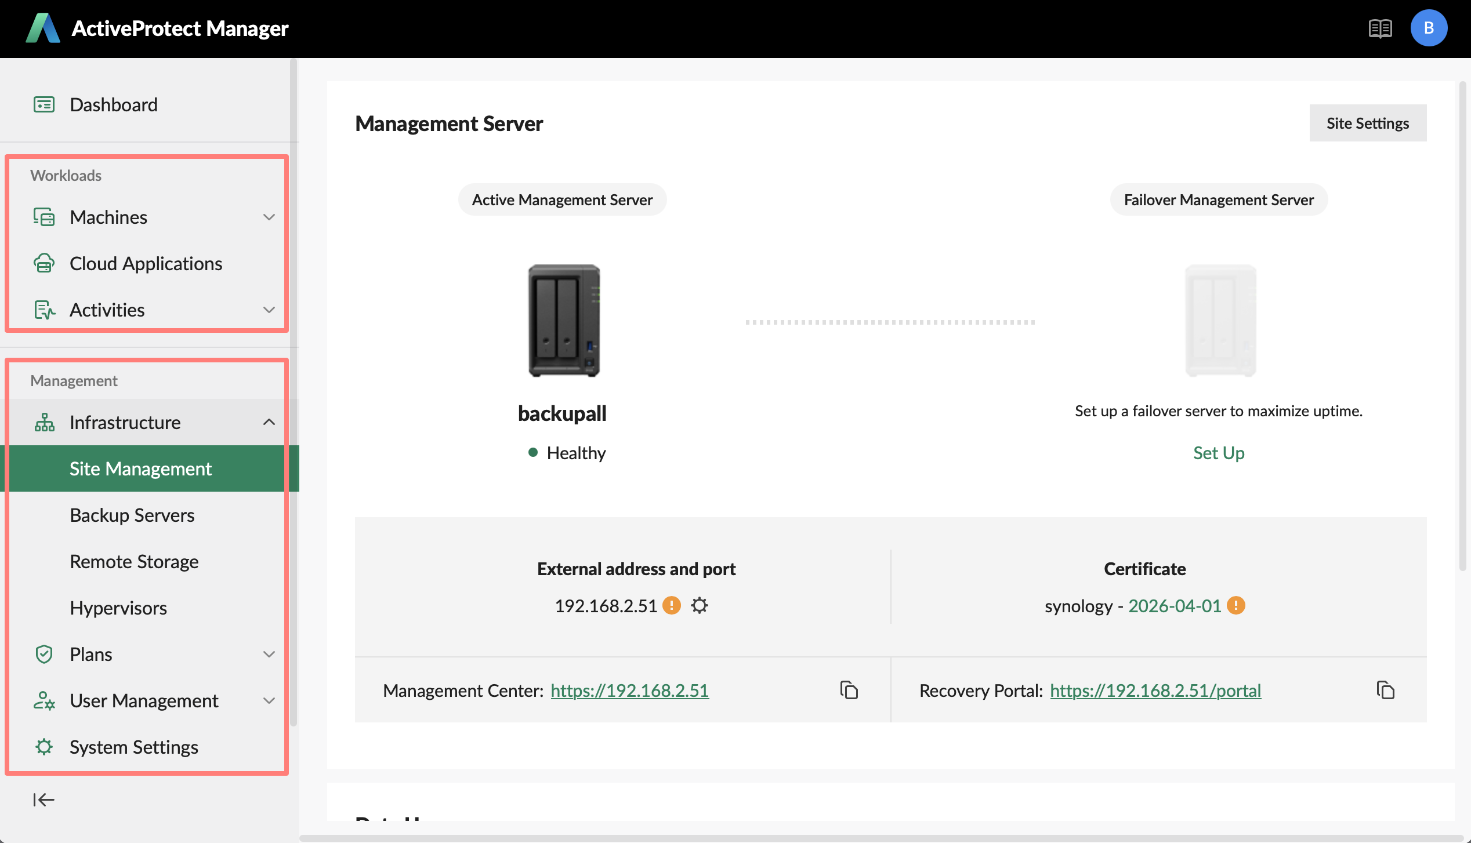Click the failover server placeholder image
The height and width of the screenshot is (843, 1471).
point(1220,320)
